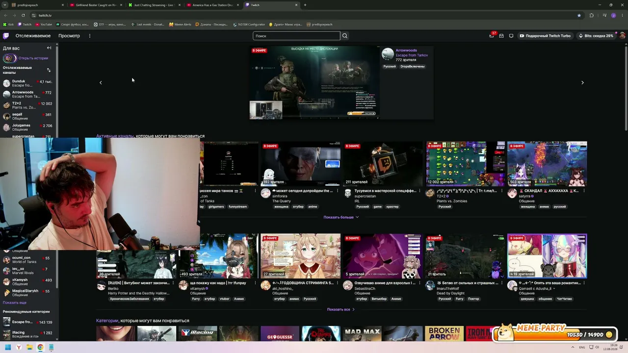Expand Показать больше for active channels
The width and height of the screenshot is (628, 353).
click(341, 217)
